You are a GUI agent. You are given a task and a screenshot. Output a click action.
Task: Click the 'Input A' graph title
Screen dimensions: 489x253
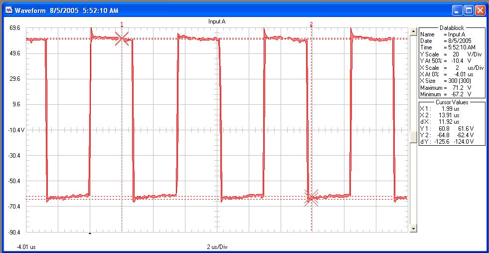[x=217, y=21]
